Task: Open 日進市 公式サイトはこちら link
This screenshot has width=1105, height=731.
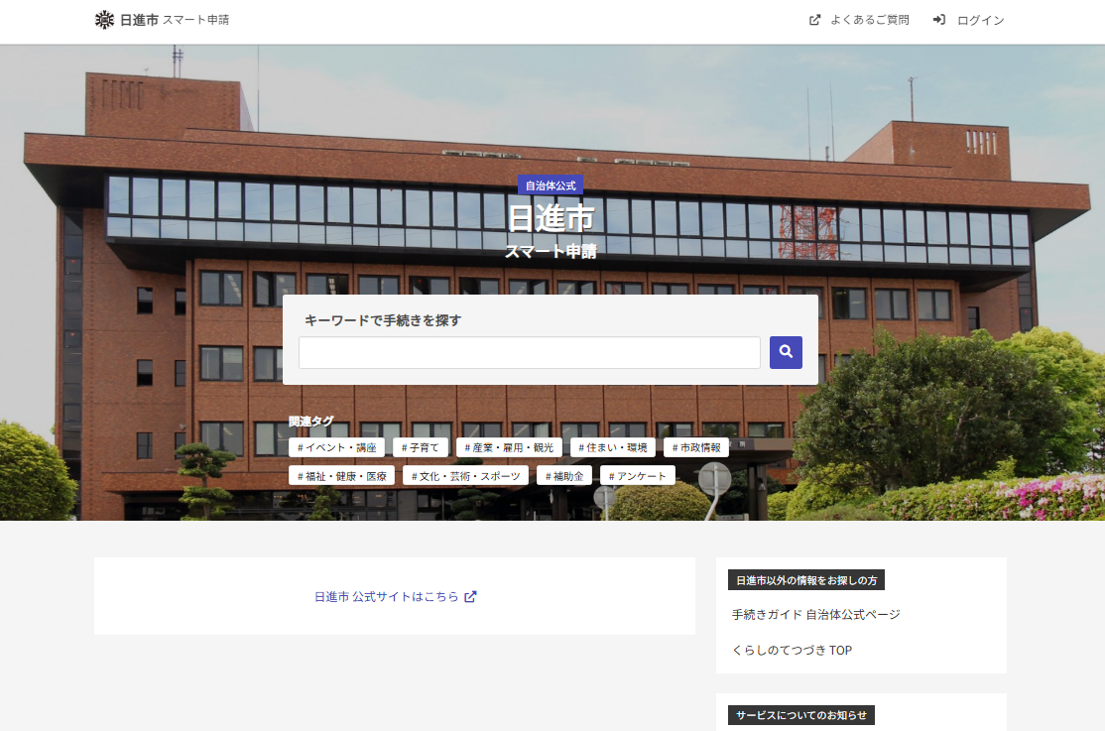Action: pyautogui.click(x=395, y=596)
